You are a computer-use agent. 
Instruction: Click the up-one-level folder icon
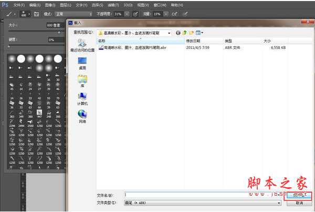pos(185,33)
